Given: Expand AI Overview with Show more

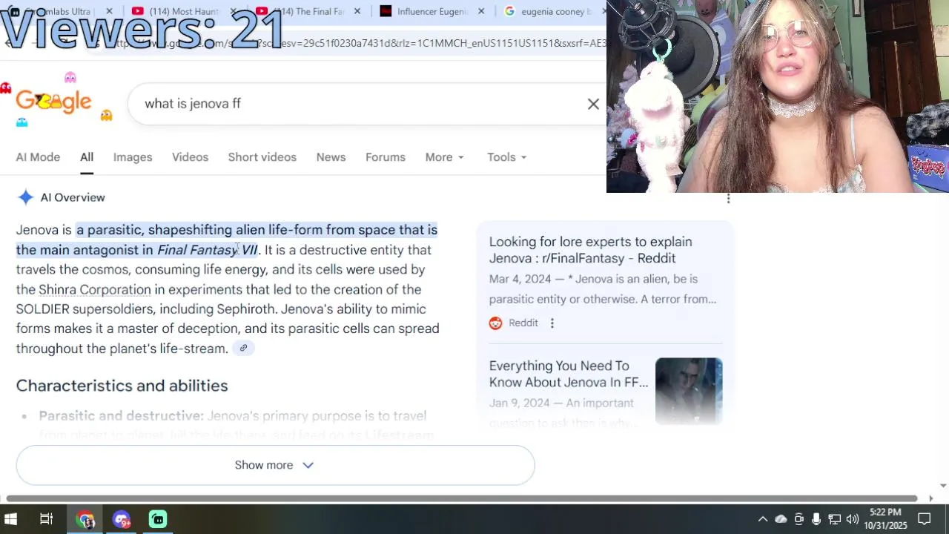Looking at the screenshot, I should point(275,465).
